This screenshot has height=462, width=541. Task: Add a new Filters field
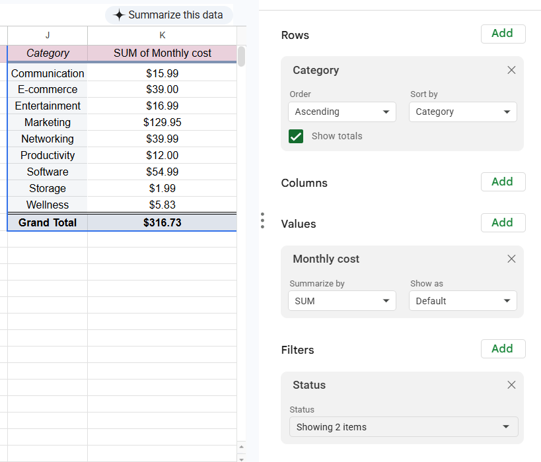click(503, 348)
